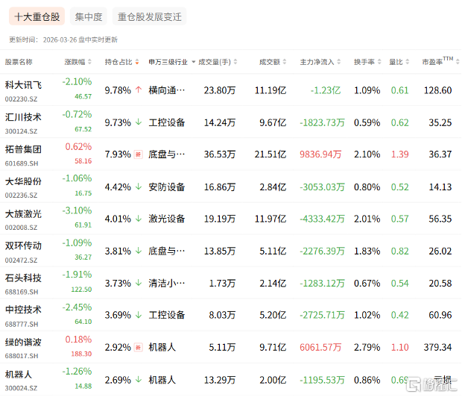This screenshot has width=462, height=397.
Task: Open the 申万三级行业 filter dropdown
Action: (x=194, y=62)
